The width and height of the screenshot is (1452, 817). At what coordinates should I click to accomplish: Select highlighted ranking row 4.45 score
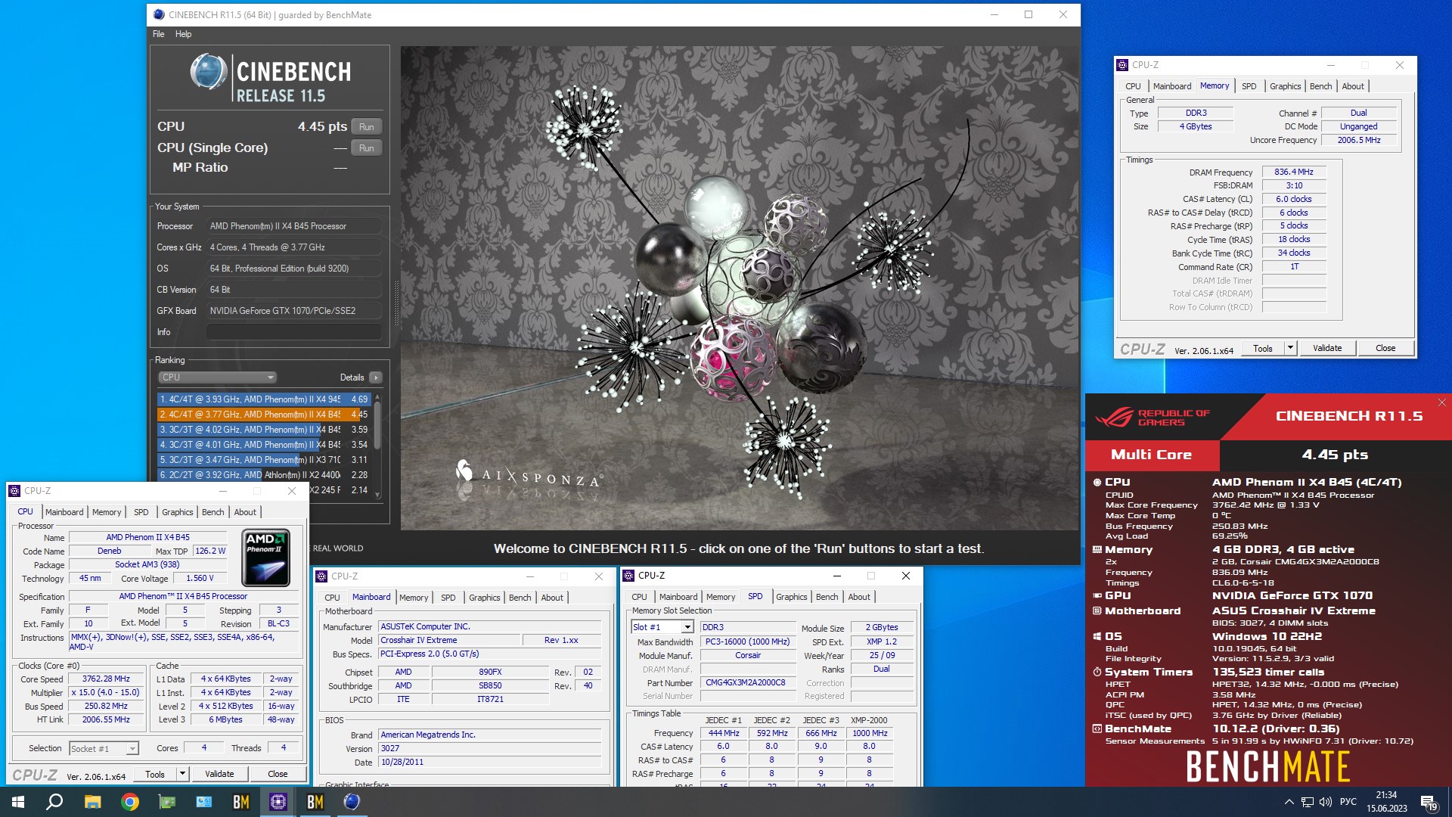point(263,415)
